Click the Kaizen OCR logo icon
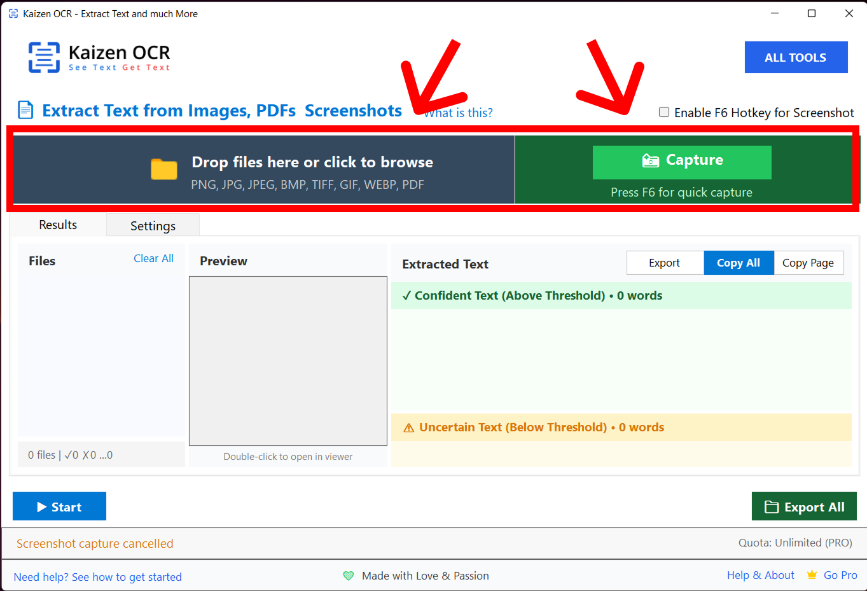This screenshot has width=867, height=591. pyautogui.click(x=44, y=57)
